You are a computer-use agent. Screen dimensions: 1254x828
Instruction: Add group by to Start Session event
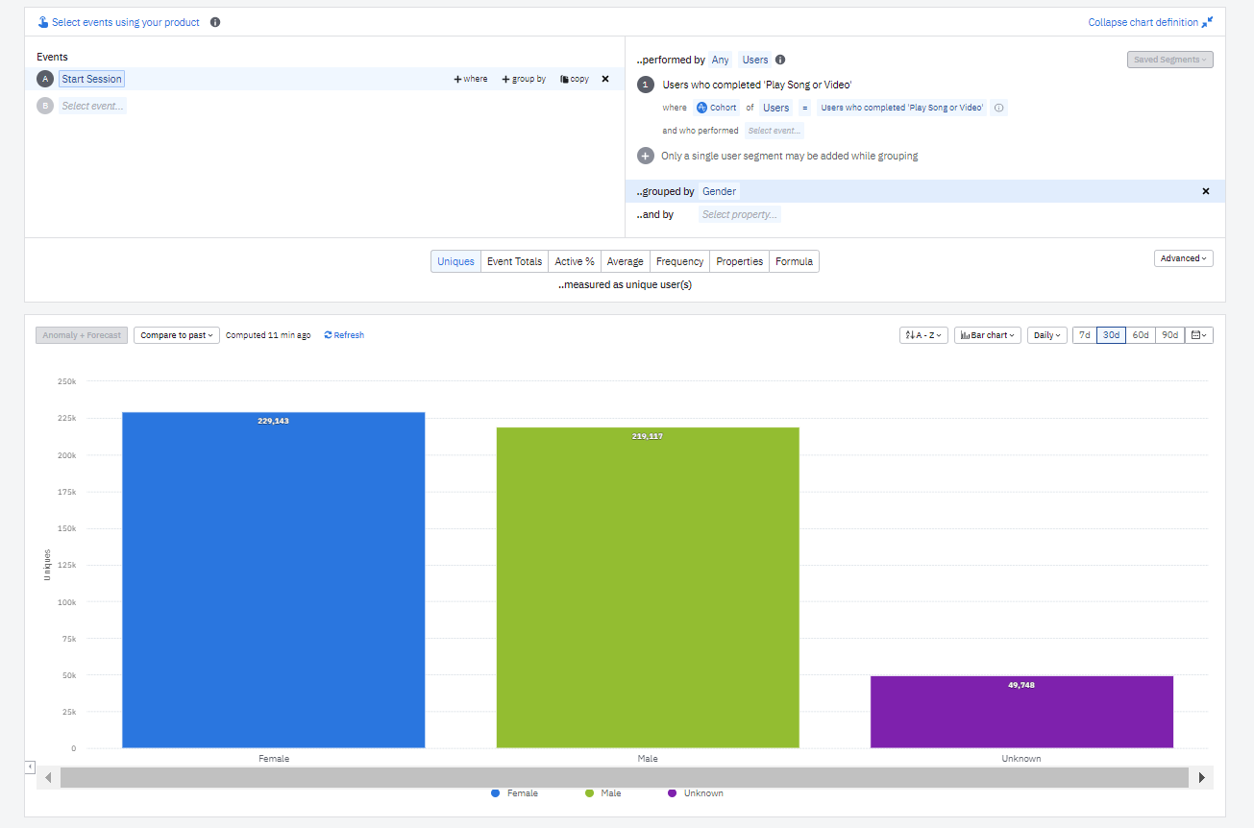tap(524, 79)
